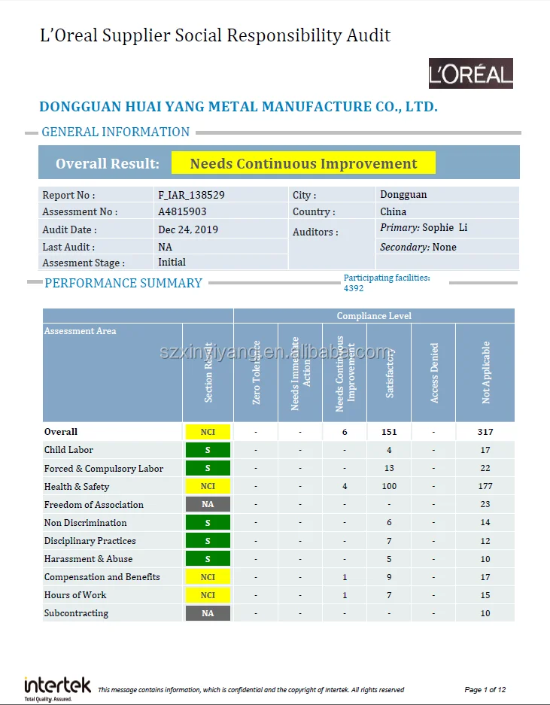Select the title 'L'Oreal Supplier Social Responsibility Audit'
Screen dimensions: 550x705
coord(215,35)
